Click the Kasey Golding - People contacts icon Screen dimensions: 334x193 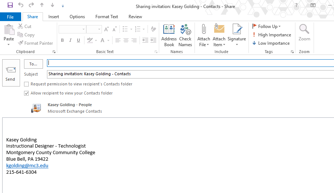point(36,108)
